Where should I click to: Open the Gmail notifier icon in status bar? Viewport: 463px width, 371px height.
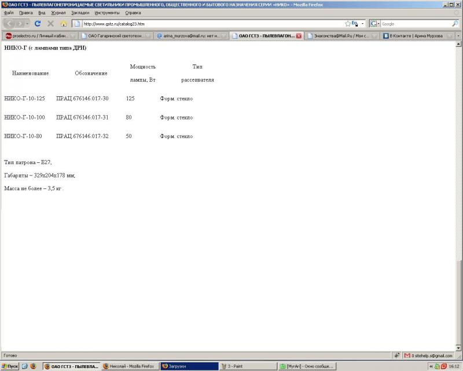coord(407,355)
